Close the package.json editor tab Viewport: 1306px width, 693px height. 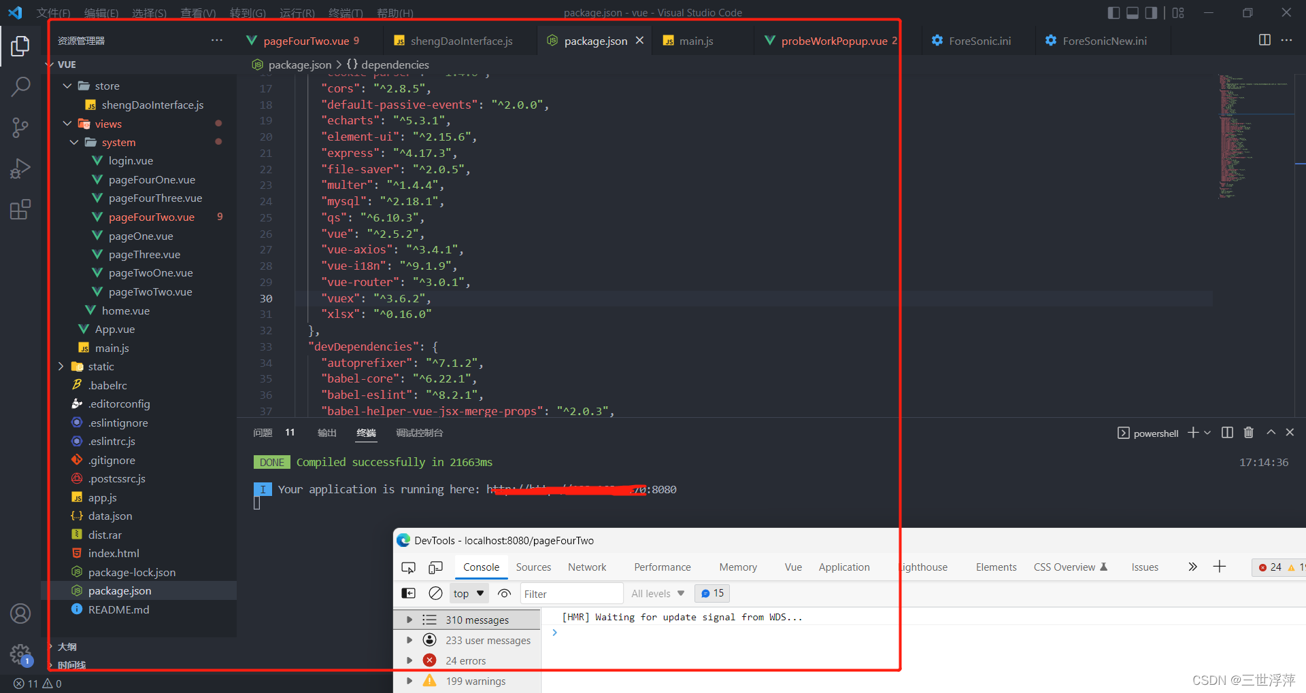[x=639, y=41]
